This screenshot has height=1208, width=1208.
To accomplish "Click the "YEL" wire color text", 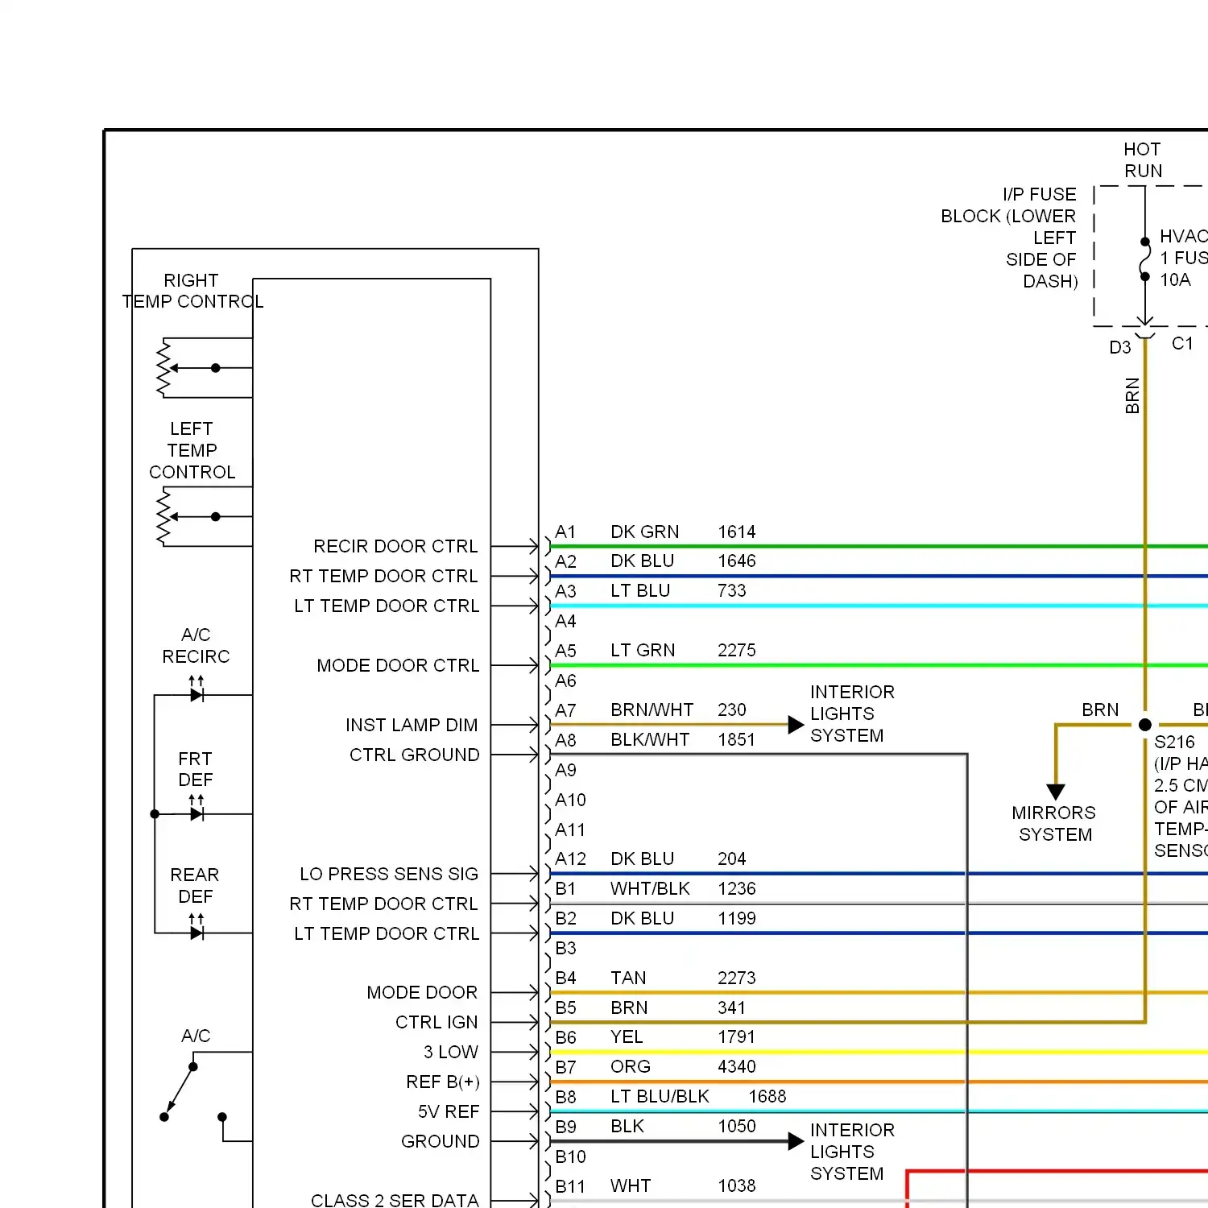I will click(x=627, y=1036).
